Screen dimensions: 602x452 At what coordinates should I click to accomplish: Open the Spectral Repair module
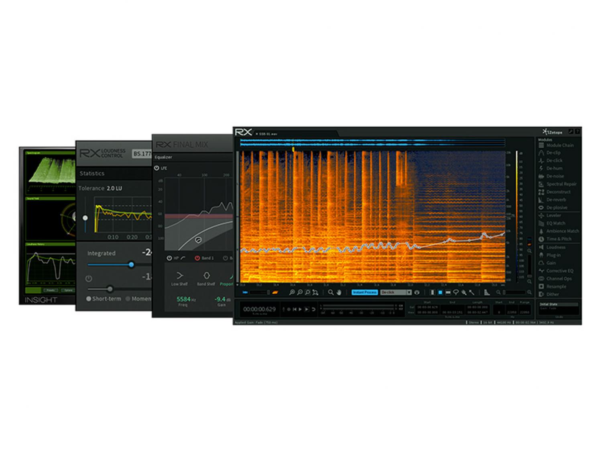(x=561, y=184)
